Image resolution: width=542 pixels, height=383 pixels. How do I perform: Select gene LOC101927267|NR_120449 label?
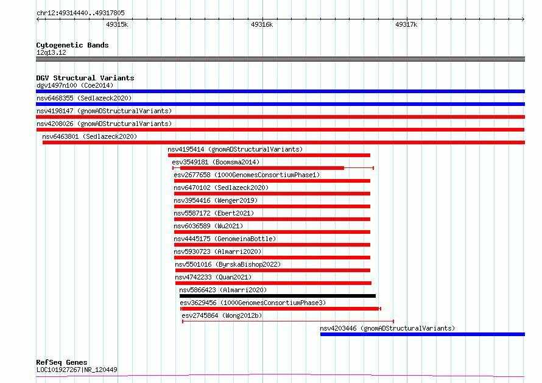point(77,370)
